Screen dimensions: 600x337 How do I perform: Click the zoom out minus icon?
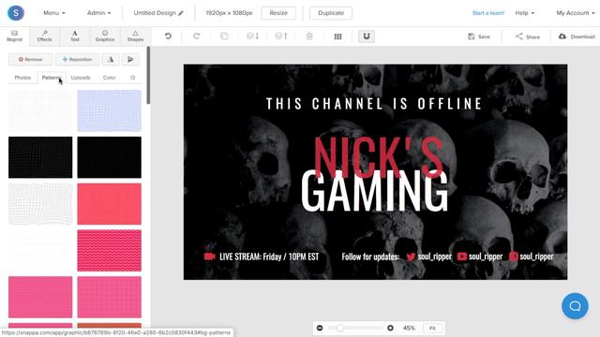[x=320, y=328]
